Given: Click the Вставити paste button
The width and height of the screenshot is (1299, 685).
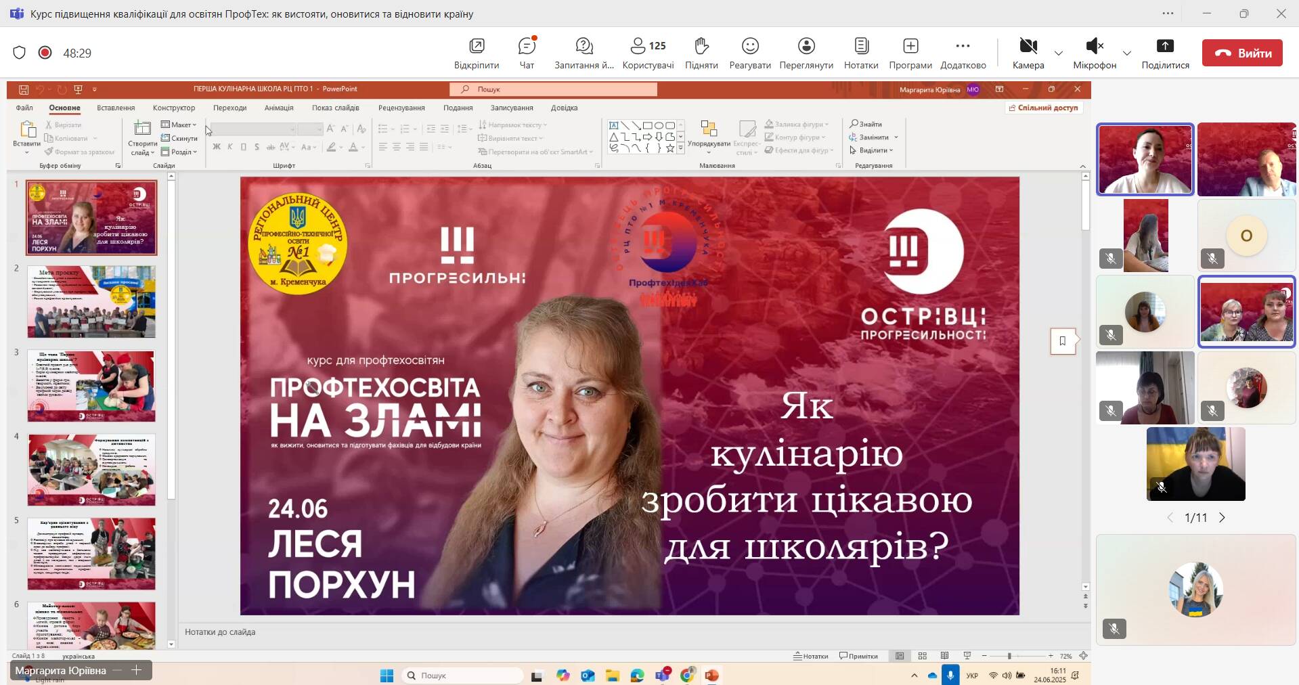Looking at the screenshot, I should tap(27, 136).
